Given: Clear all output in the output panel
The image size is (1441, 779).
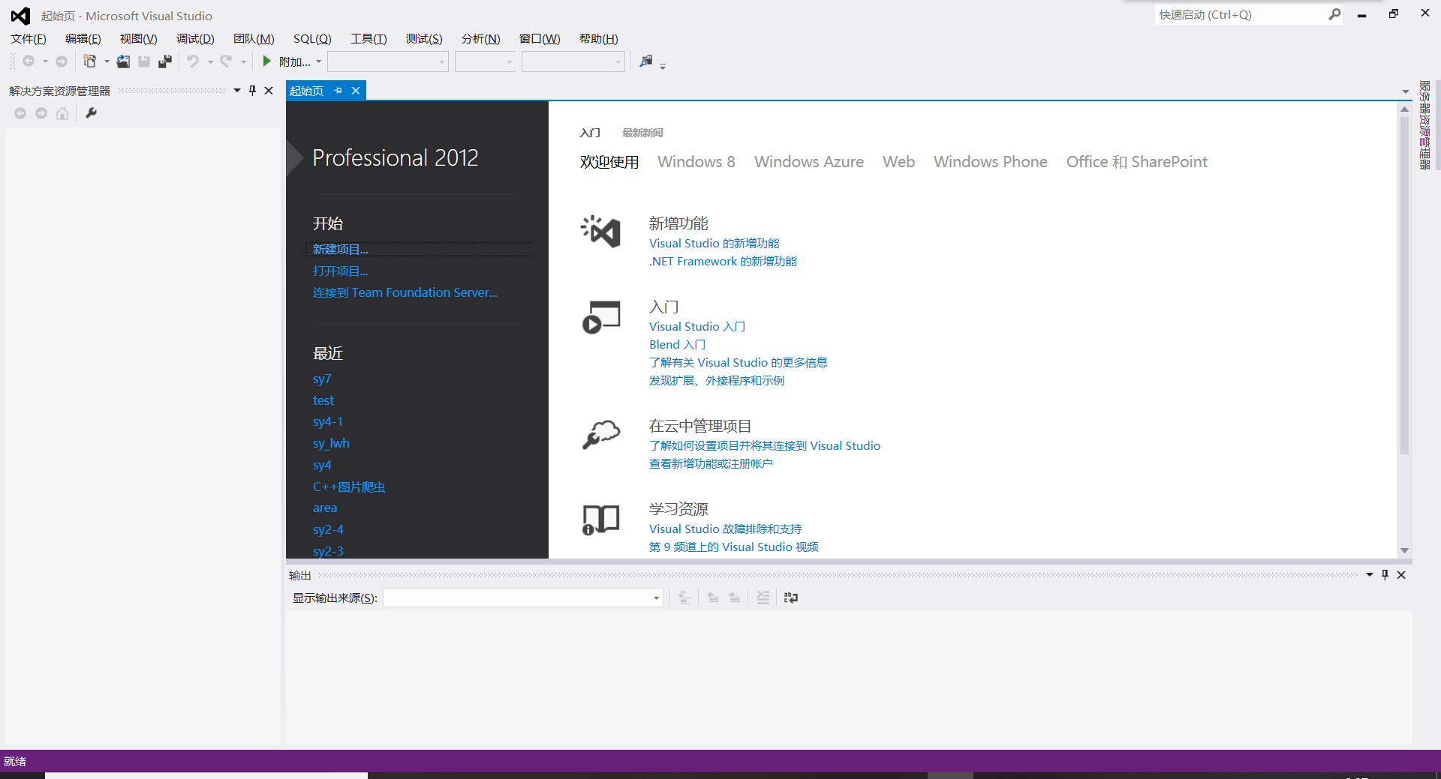Looking at the screenshot, I should click(763, 598).
